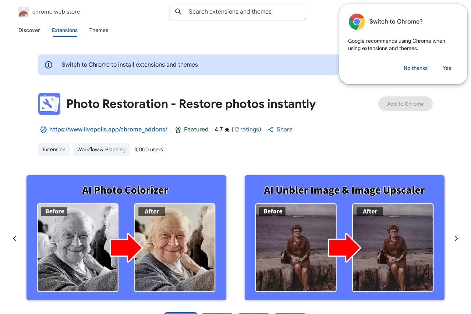This screenshot has height=314, width=471.
Task: Click the Share link text
Action: 284,130
